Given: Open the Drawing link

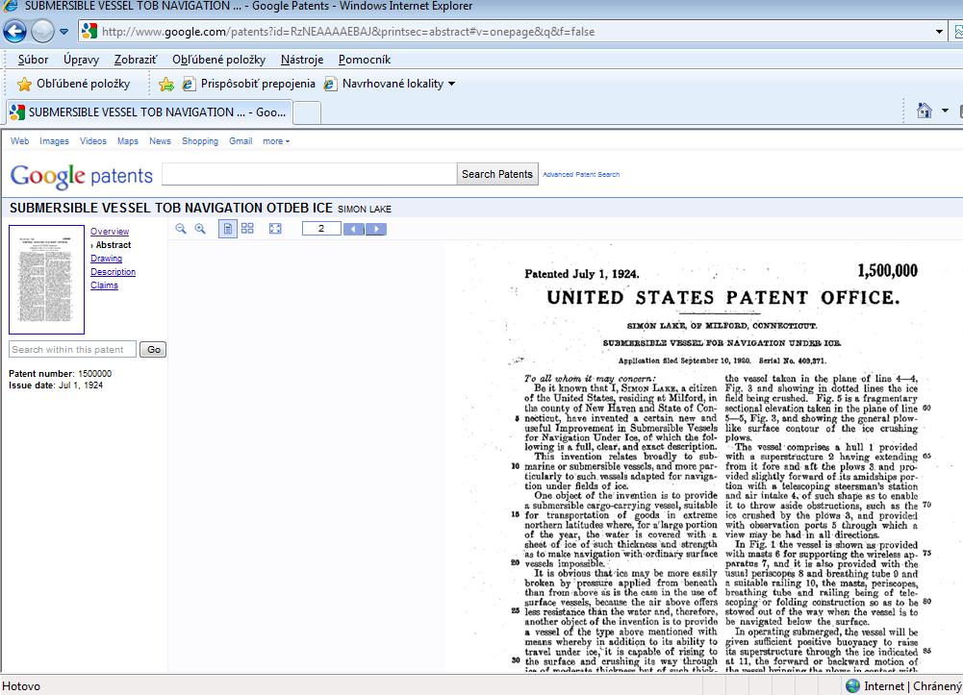Looking at the screenshot, I should pos(106,259).
